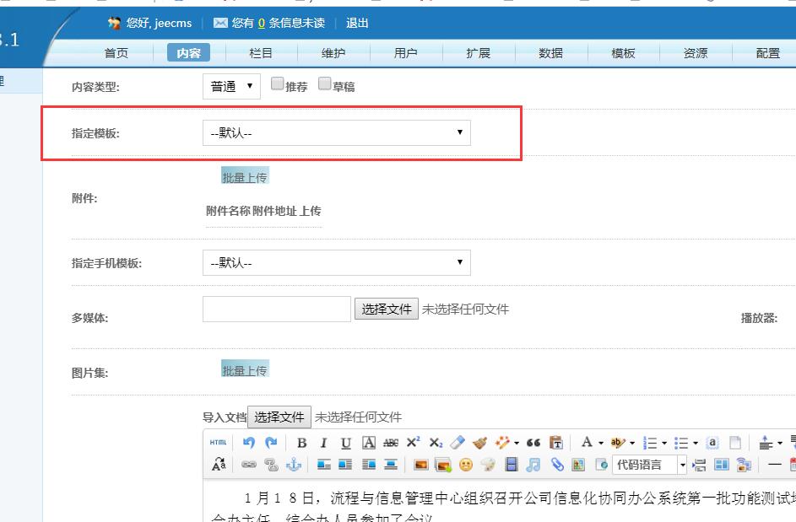Click 选择文件 button for 导入文档
The height and width of the screenshot is (522, 796).
tap(279, 417)
